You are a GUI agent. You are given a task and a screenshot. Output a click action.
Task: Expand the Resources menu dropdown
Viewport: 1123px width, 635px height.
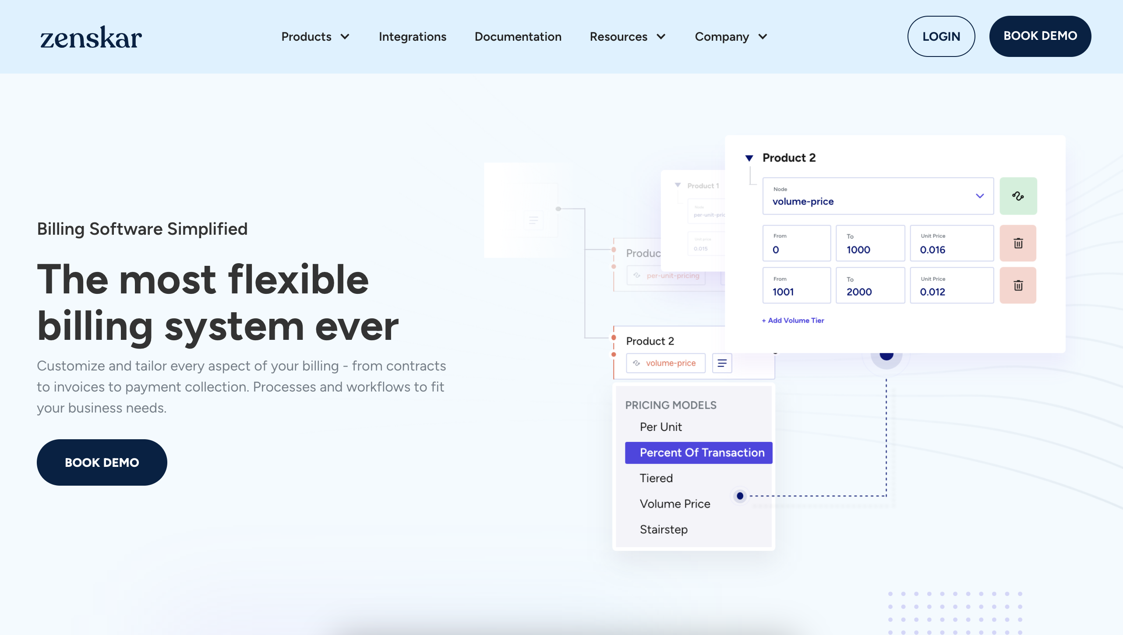tap(627, 36)
